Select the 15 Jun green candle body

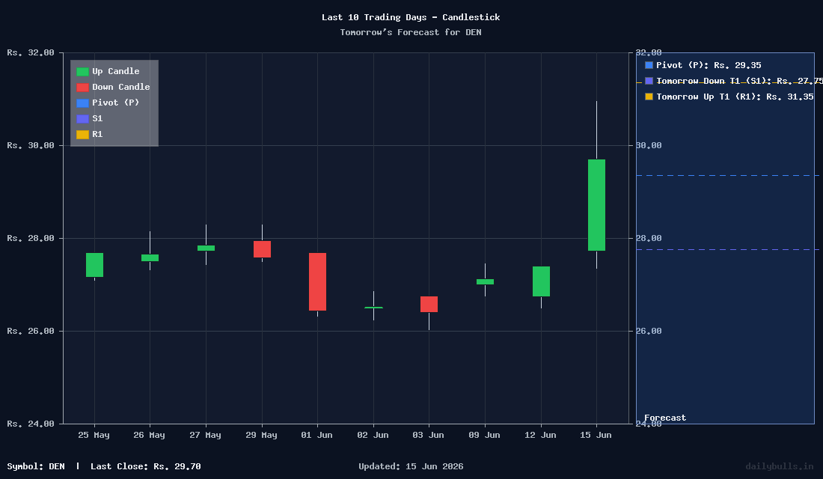(x=596, y=205)
